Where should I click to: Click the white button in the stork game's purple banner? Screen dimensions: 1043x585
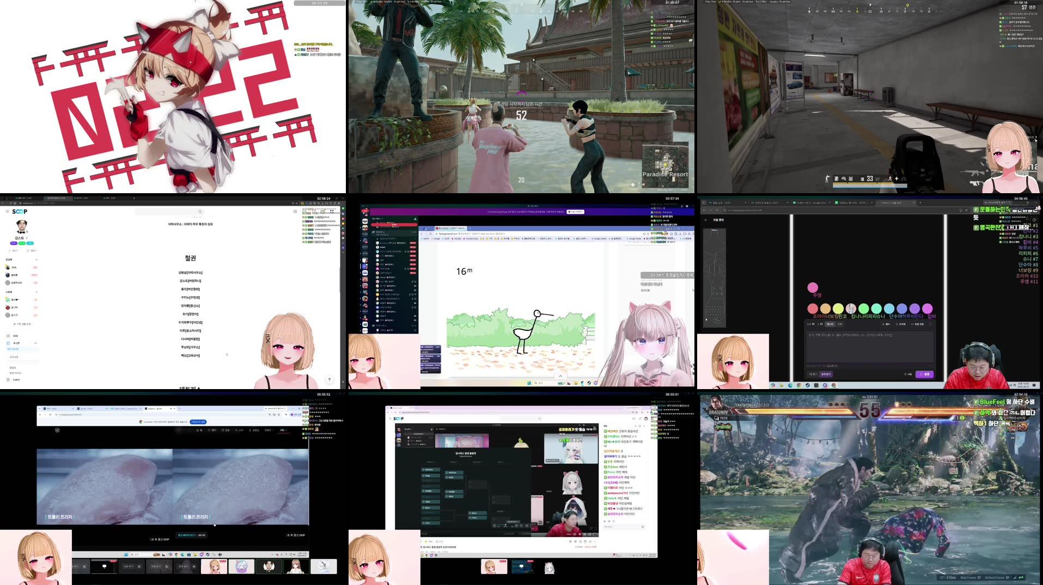coord(575,211)
